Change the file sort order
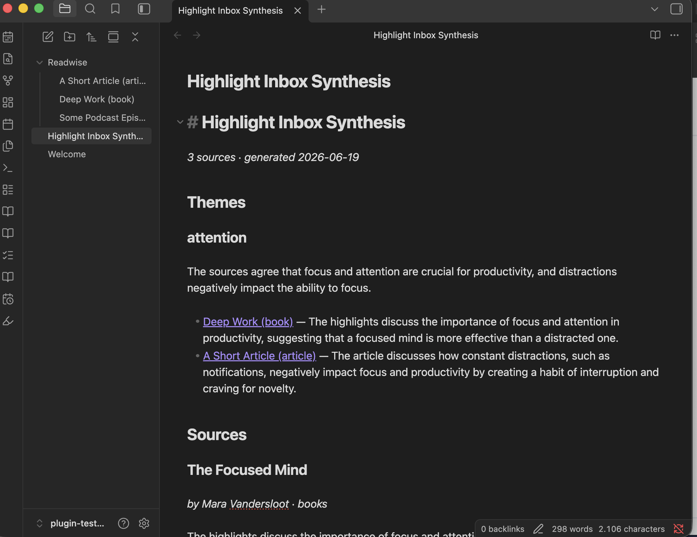The width and height of the screenshot is (697, 537). point(91,37)
